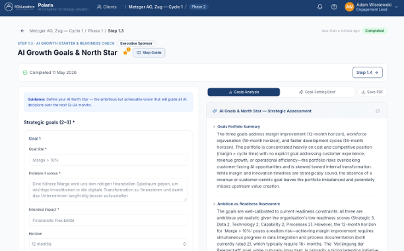Open the notifications bell
The image size is (404, 251).
click(320, 7)
